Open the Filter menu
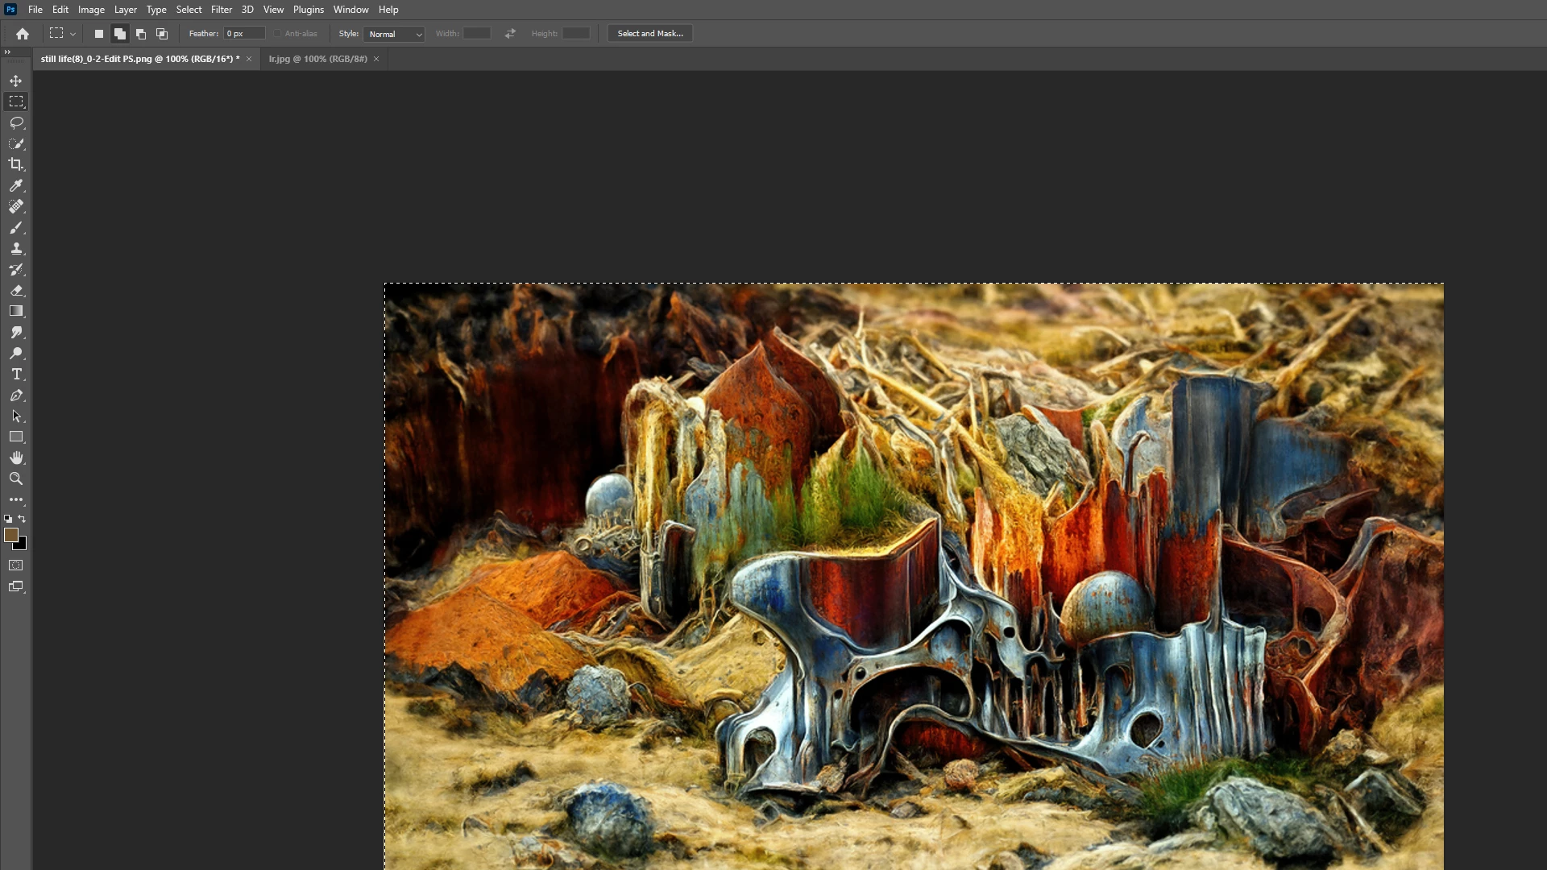Image resolution: width=1547 pixels, height=870 pixels. (x=222, y=10)
